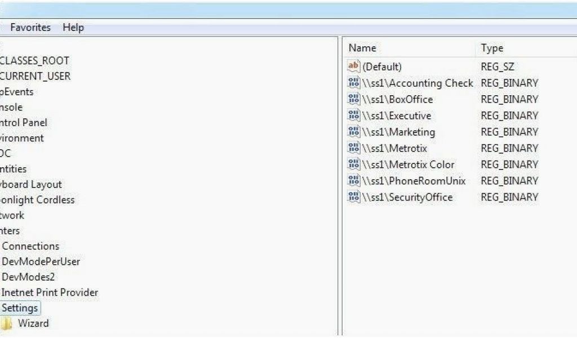
Task: Click the SecurityOffice binary value icon
Action: pyautogui.click(x=354, y=197)
